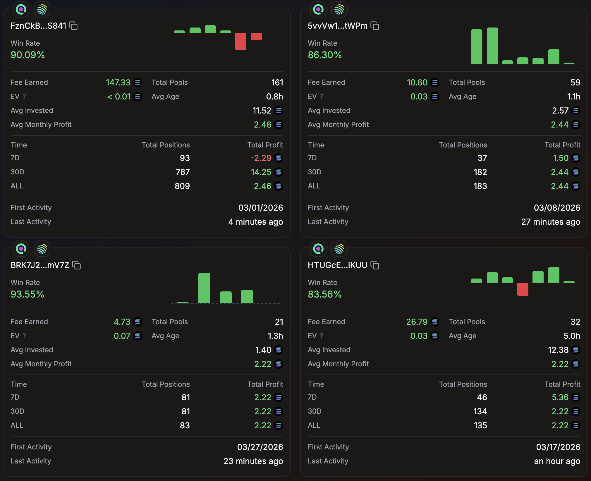Click the purple platform icon on HTUGcE...iKUU card
Viewport: 591px width, 481px height.
(x=318, y=249)
